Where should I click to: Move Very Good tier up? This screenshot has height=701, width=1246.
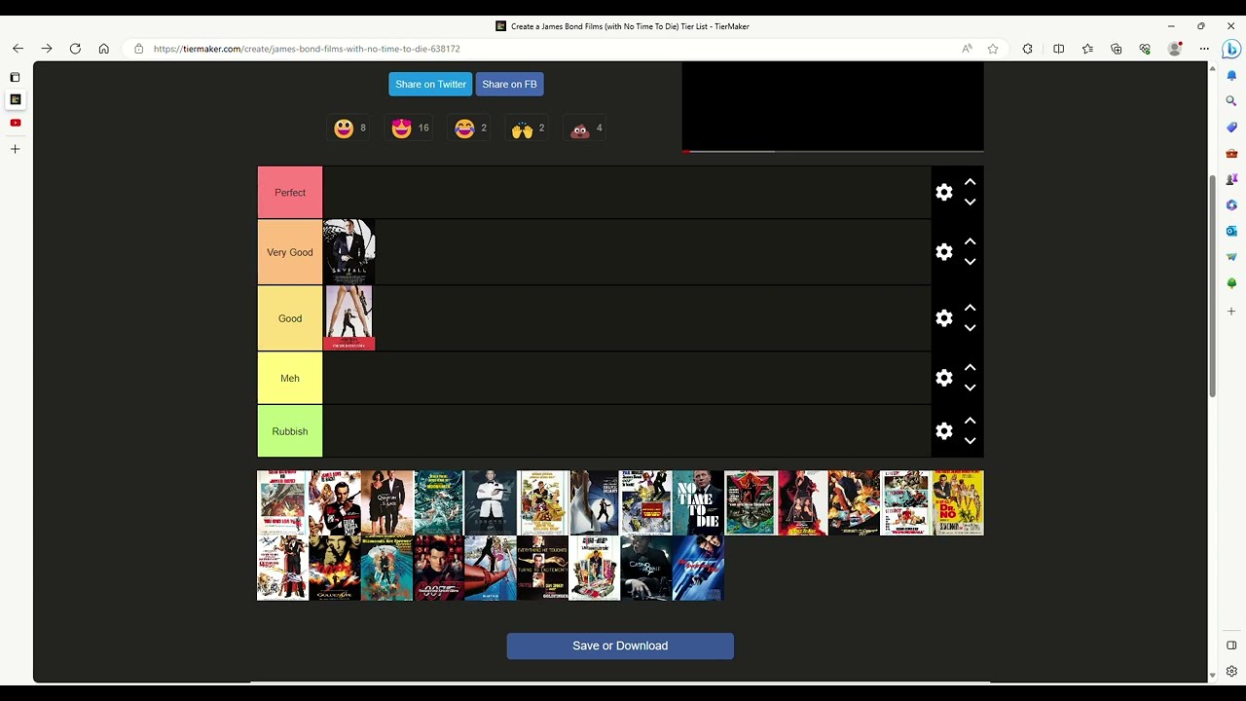click(x=970, y=241)
